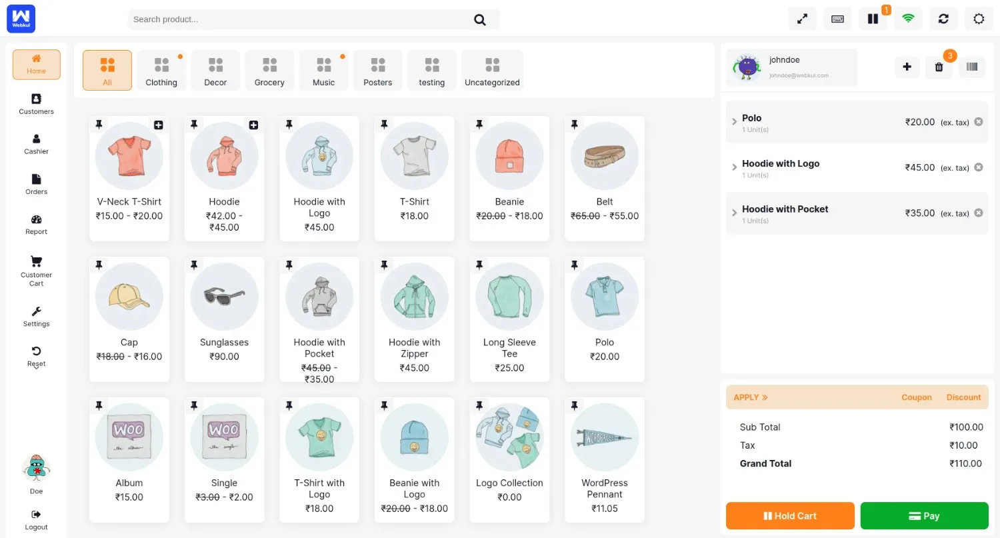
Task: Toggle fullscreen mode icon
Action: click(803, 19)
